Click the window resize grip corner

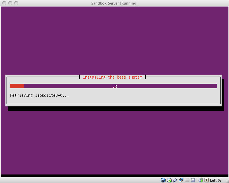tap(227, 181)
